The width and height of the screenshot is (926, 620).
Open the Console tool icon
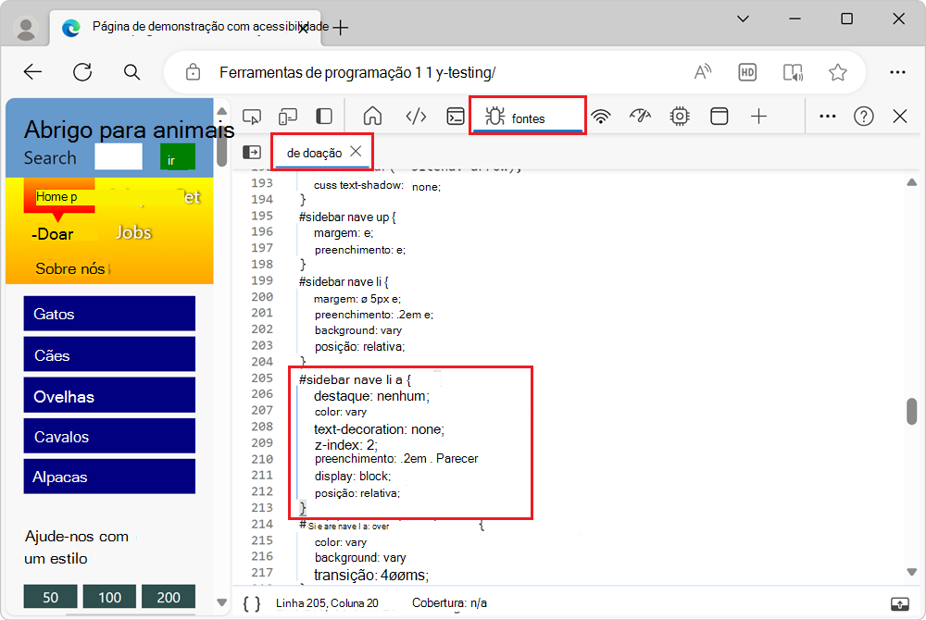(456, 117)
